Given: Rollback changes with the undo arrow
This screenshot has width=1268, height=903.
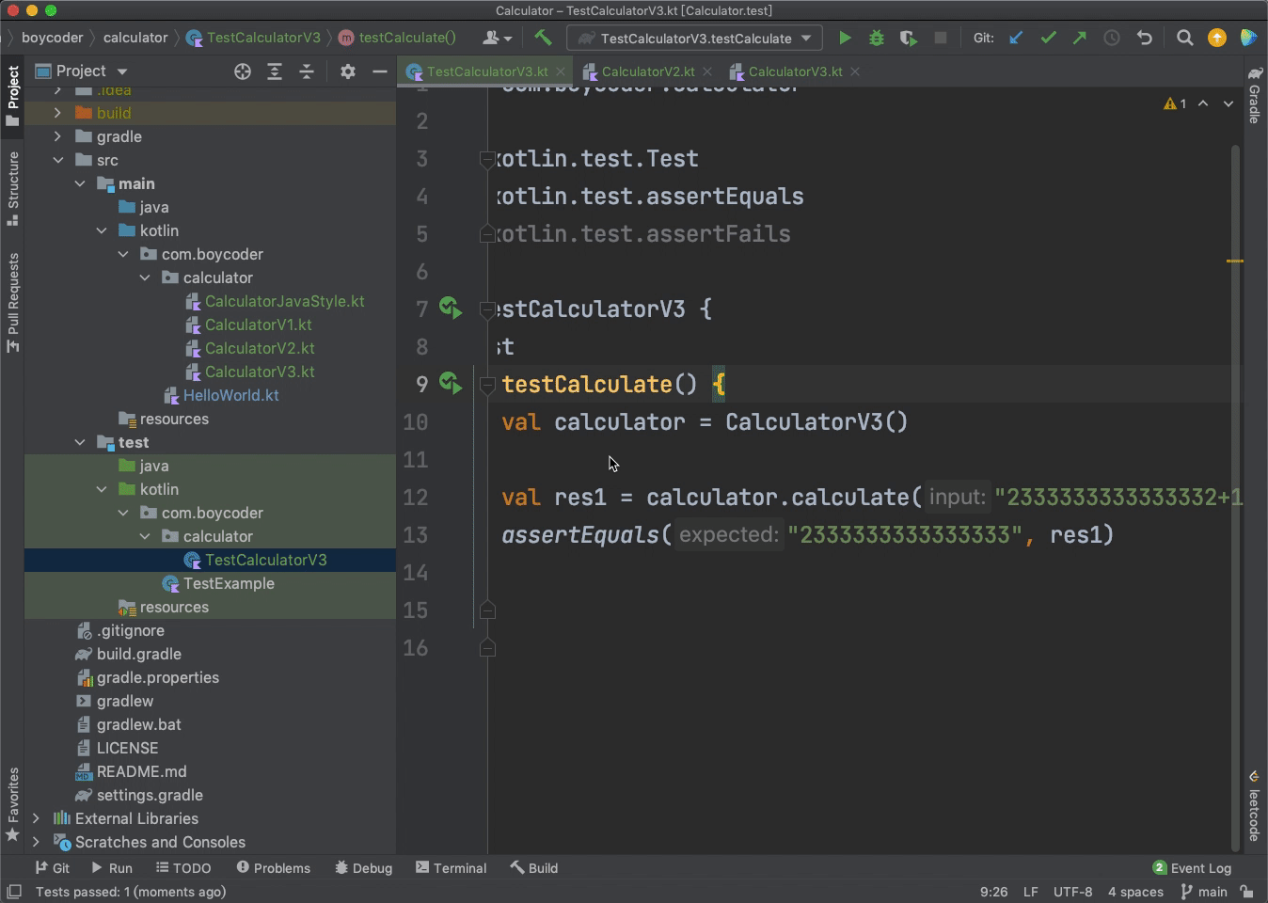Looking at the screenshot, I should 1145,38.
